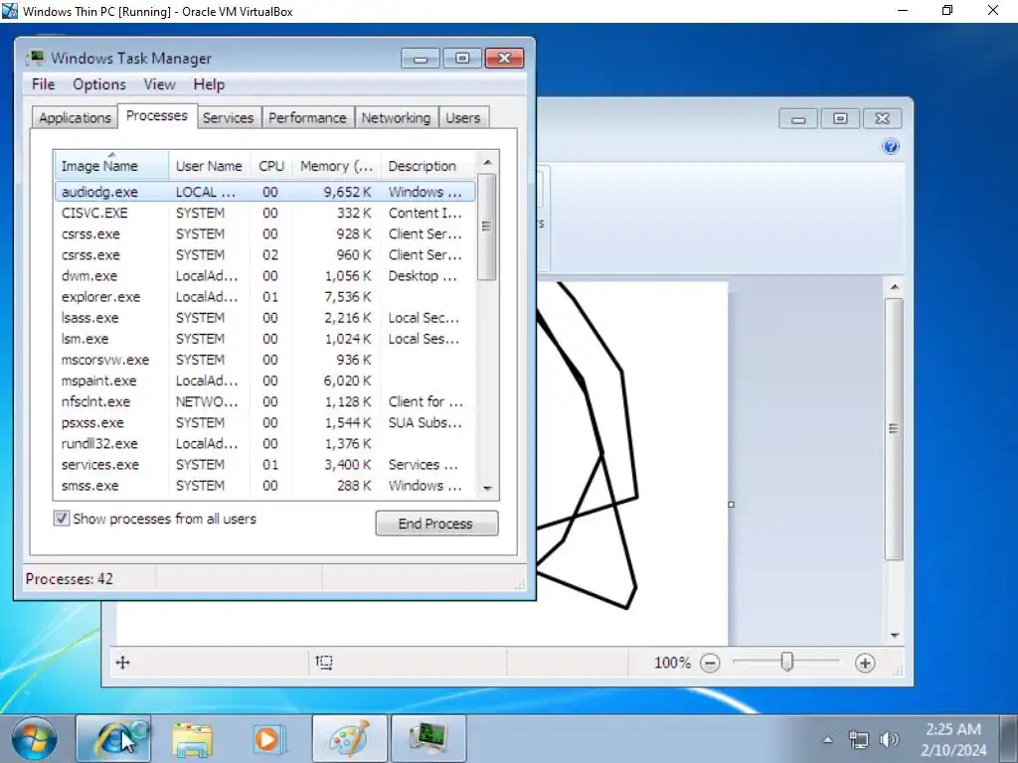This screenshot has width=1018, height=763.
Task: Click the Processes: 42 status bar entry
Action: (70, 579)
